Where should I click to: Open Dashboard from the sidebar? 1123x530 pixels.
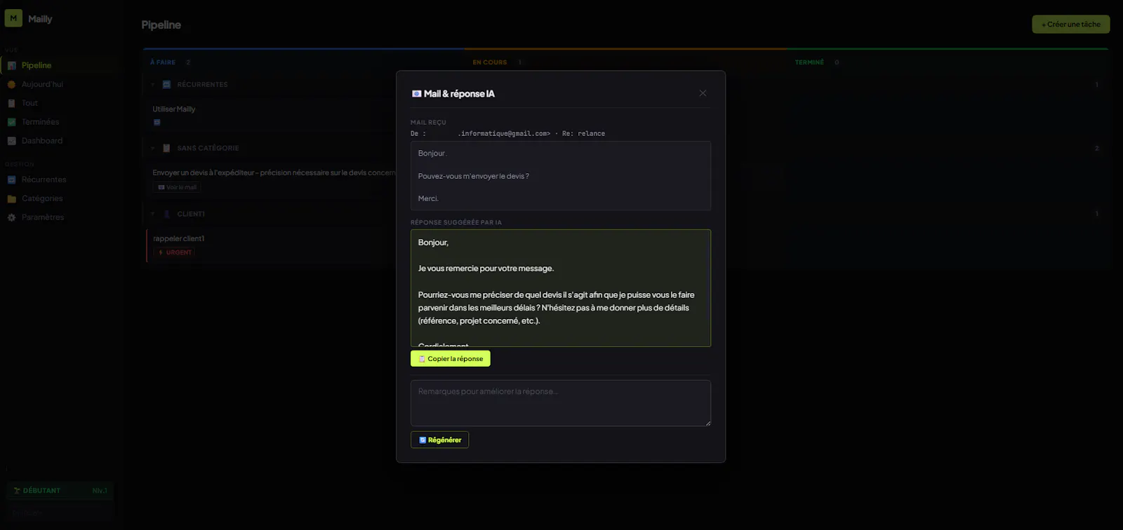[42, 141]
